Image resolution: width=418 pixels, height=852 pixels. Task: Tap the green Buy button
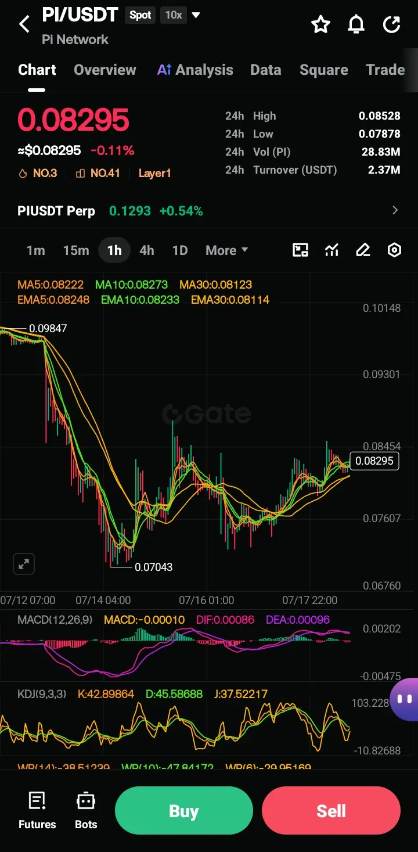click(x=184, y=811)
